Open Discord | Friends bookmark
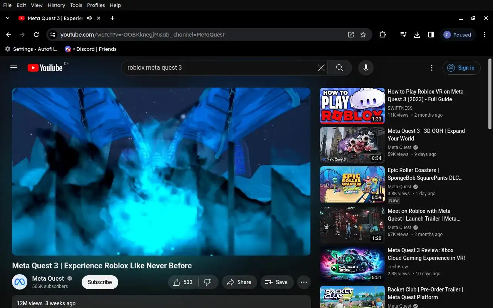This screenshot has width=493, height=308. pos(91,49)
